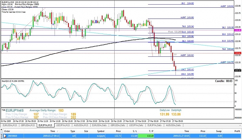Click the open price 132.72 cell

(118, 136)
